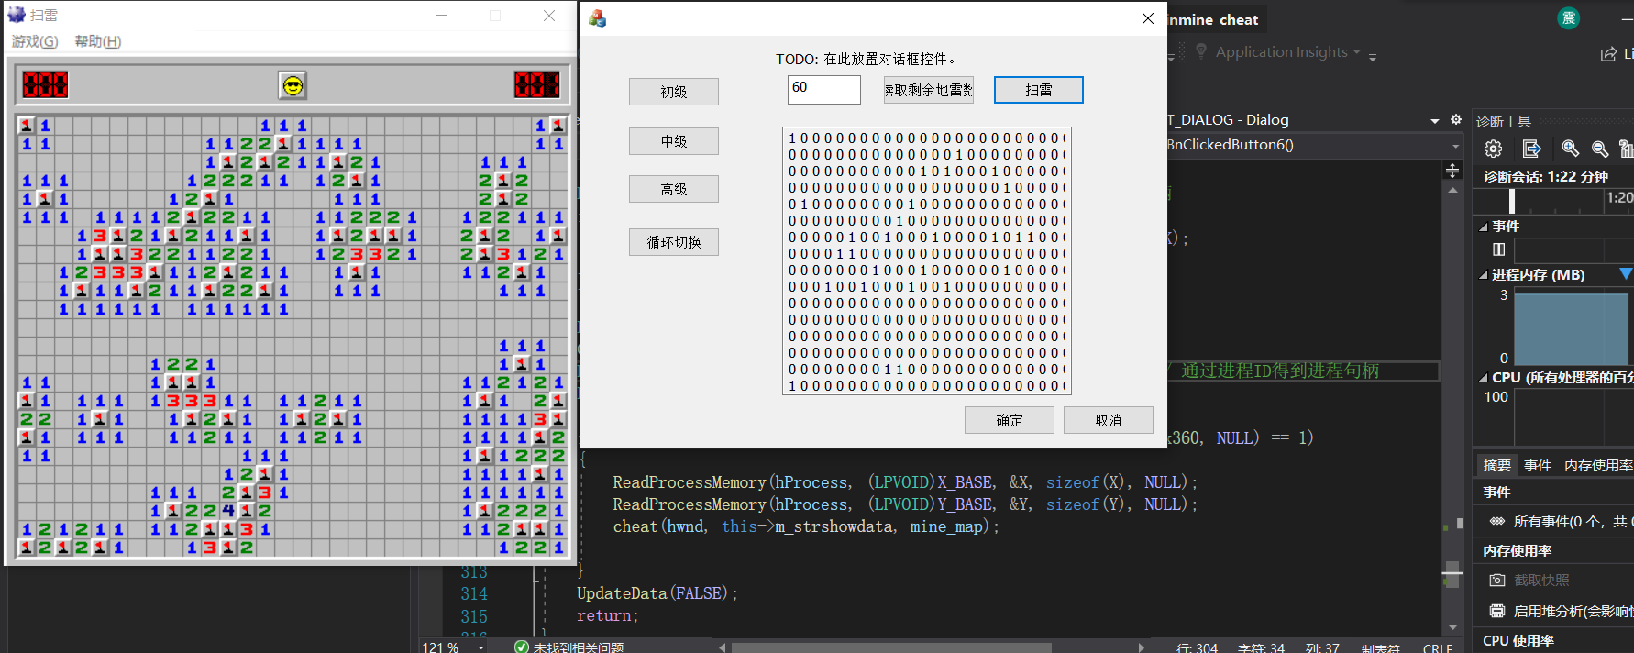
Task: Click the all events diamond icon
Action: click(x=1497, y=521)
